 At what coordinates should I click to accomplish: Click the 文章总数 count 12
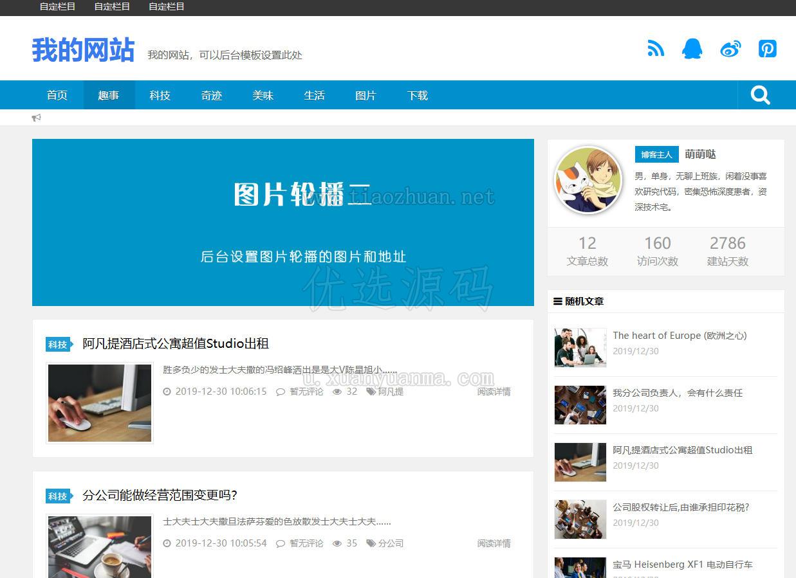[x=587, y=243]
